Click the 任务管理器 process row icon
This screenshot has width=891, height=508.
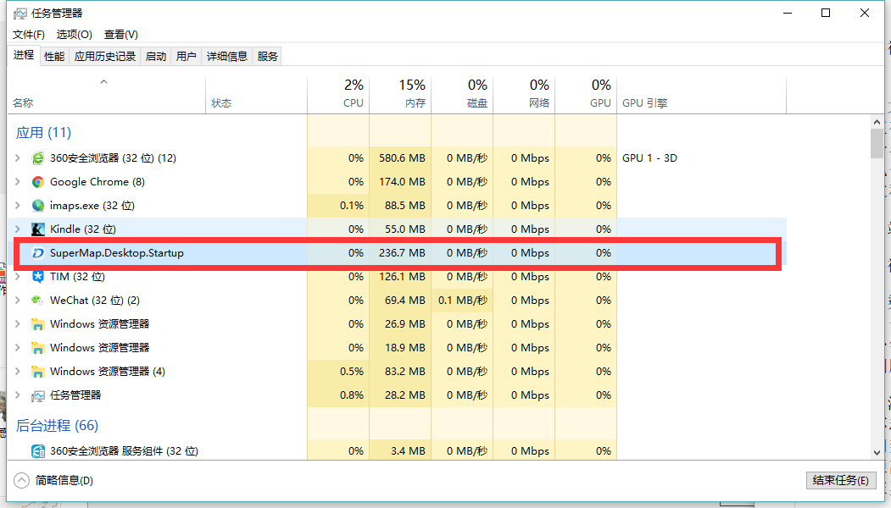tap(38, 395)
